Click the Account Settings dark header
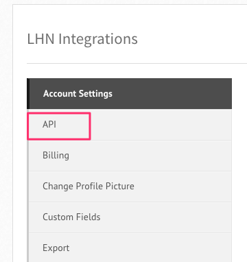 click(x=129, y=93)
